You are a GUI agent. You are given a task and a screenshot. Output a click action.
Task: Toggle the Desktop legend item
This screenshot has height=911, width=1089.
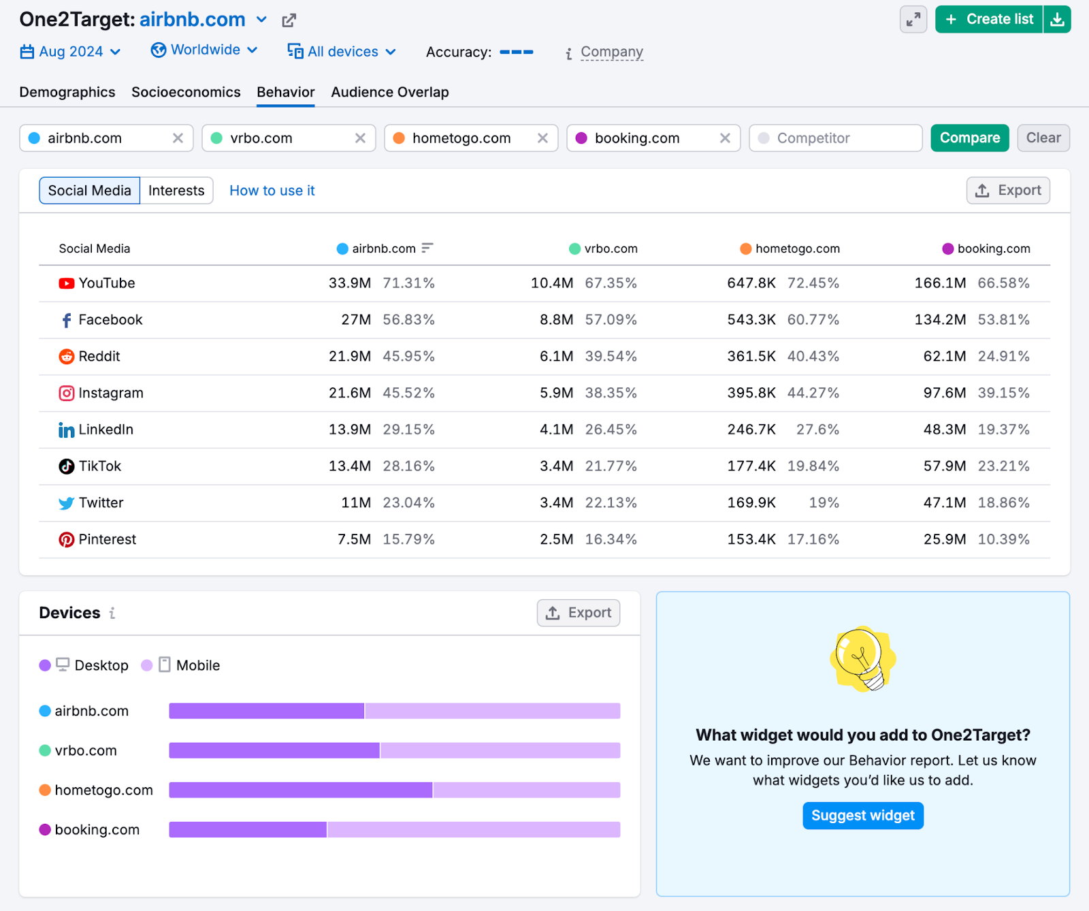(84, 665)
